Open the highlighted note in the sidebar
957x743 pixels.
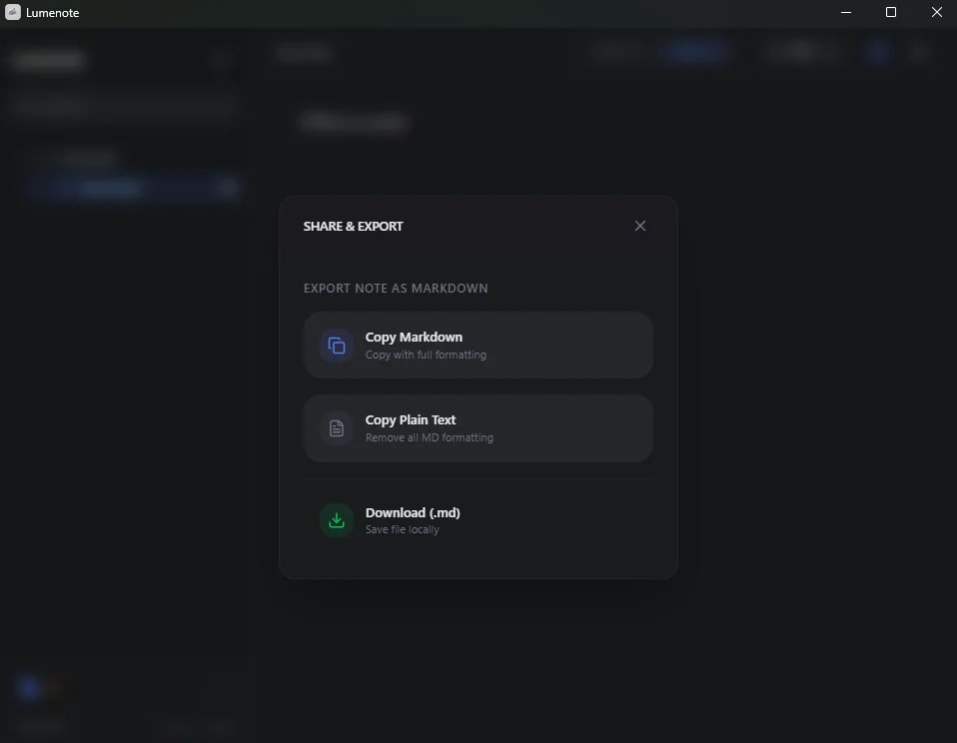[110, 188]
